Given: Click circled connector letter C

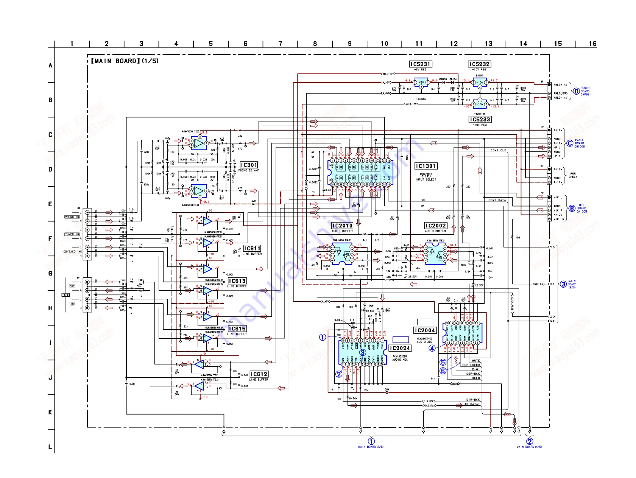Looking at the screenshot, I should pos(570,143).
